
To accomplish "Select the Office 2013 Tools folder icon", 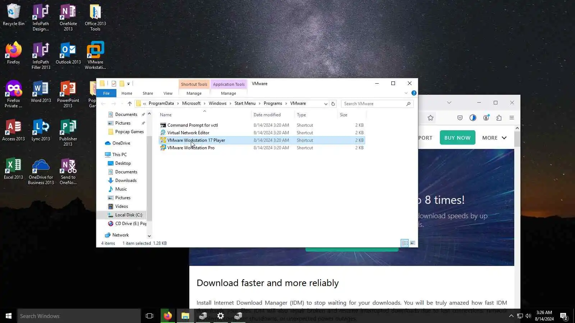I will click(96, 18).
